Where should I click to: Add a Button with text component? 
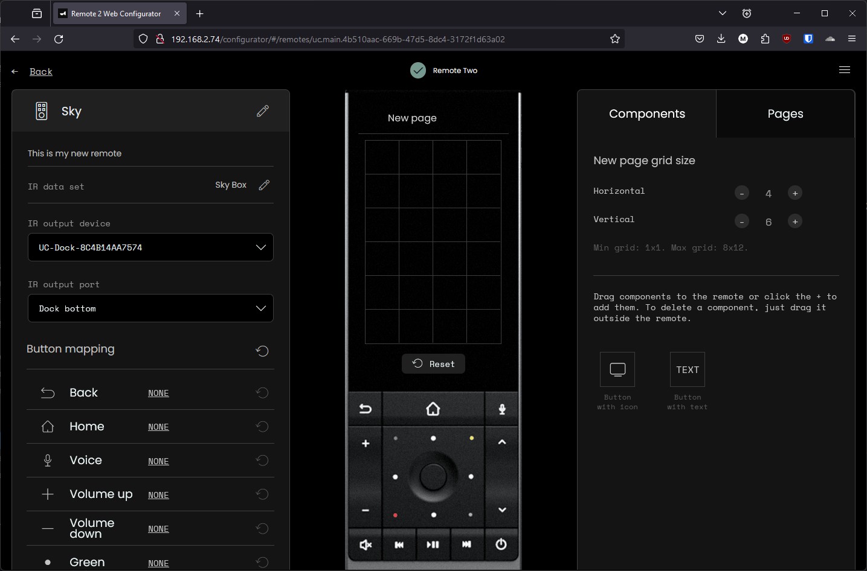(x=687, y=369)
